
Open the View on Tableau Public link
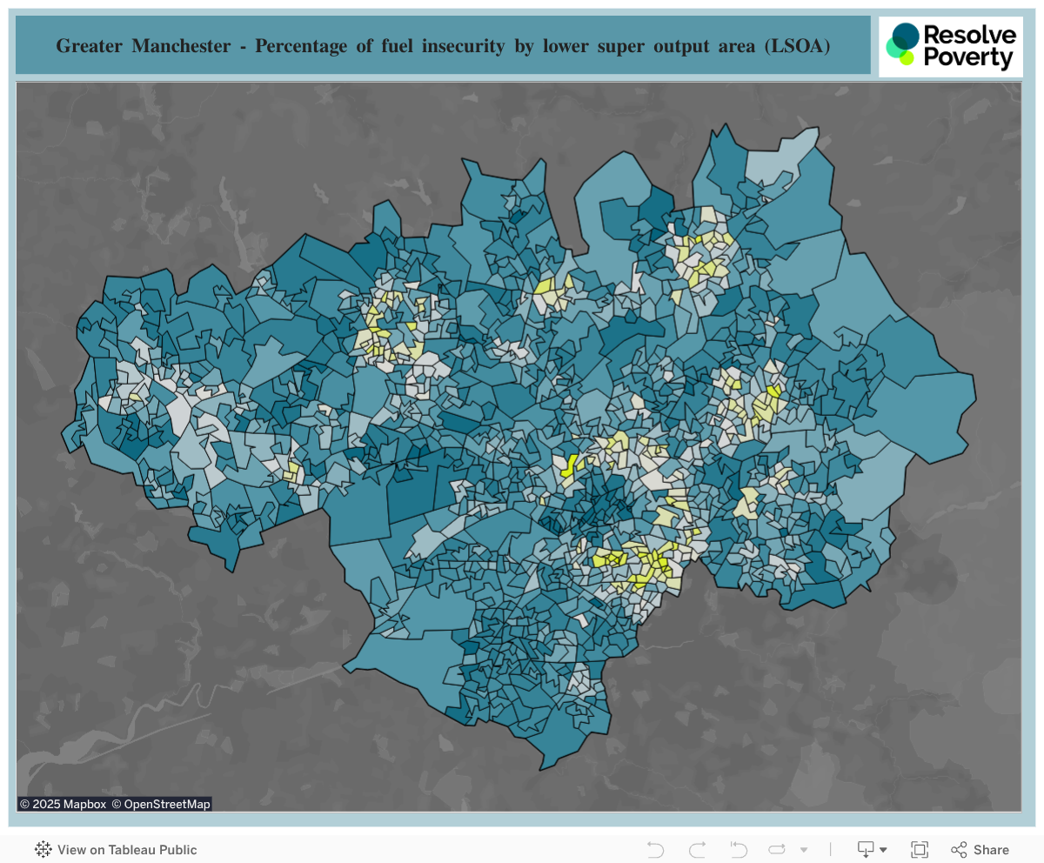[127, 850]
